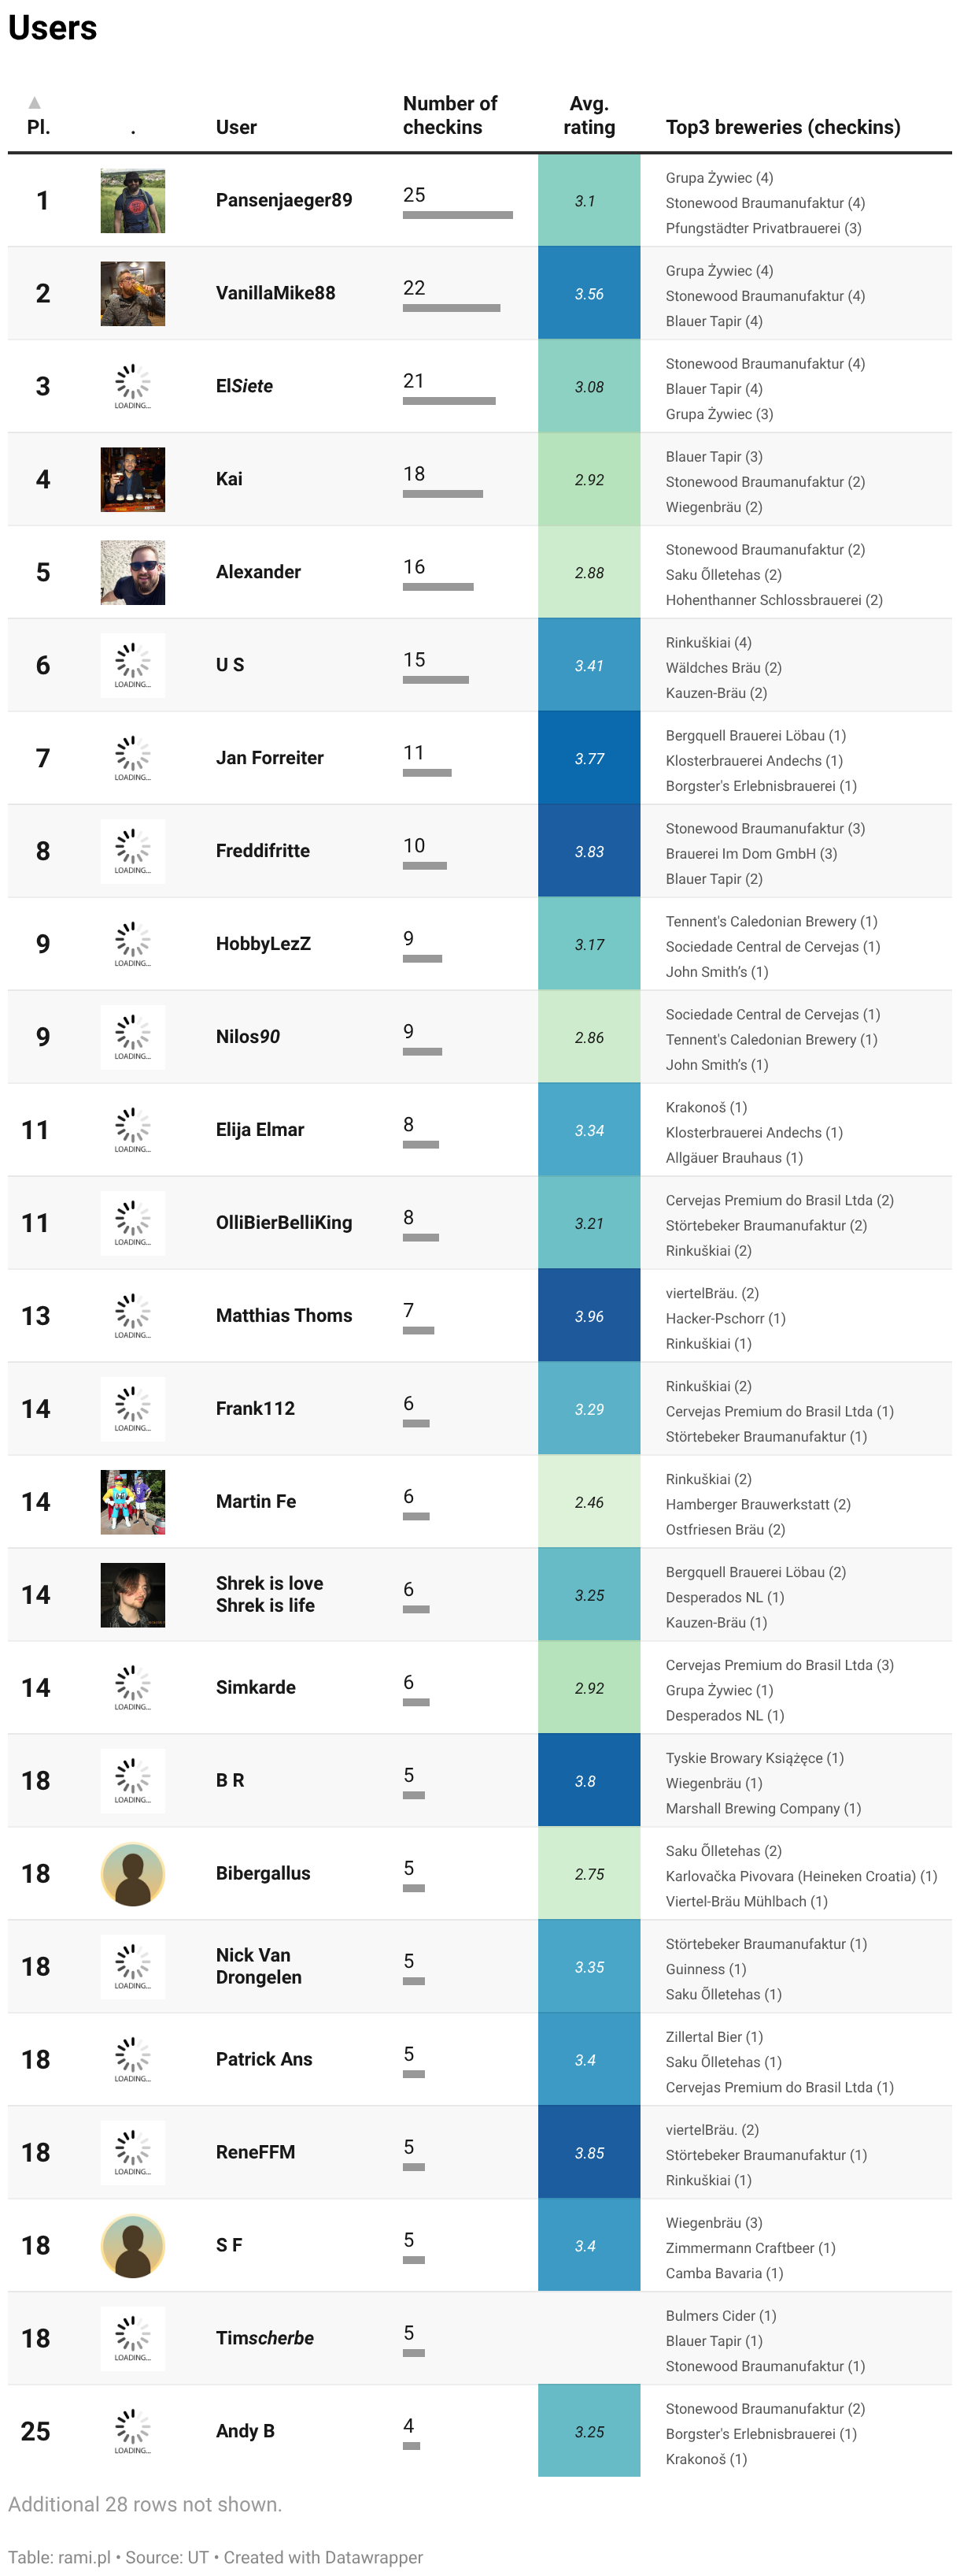Viewport: 960px width, 2576px height.
Task: Click the loading spinner icon beside ElSiete
Action: pyautogui.click(x=133, y=387)
